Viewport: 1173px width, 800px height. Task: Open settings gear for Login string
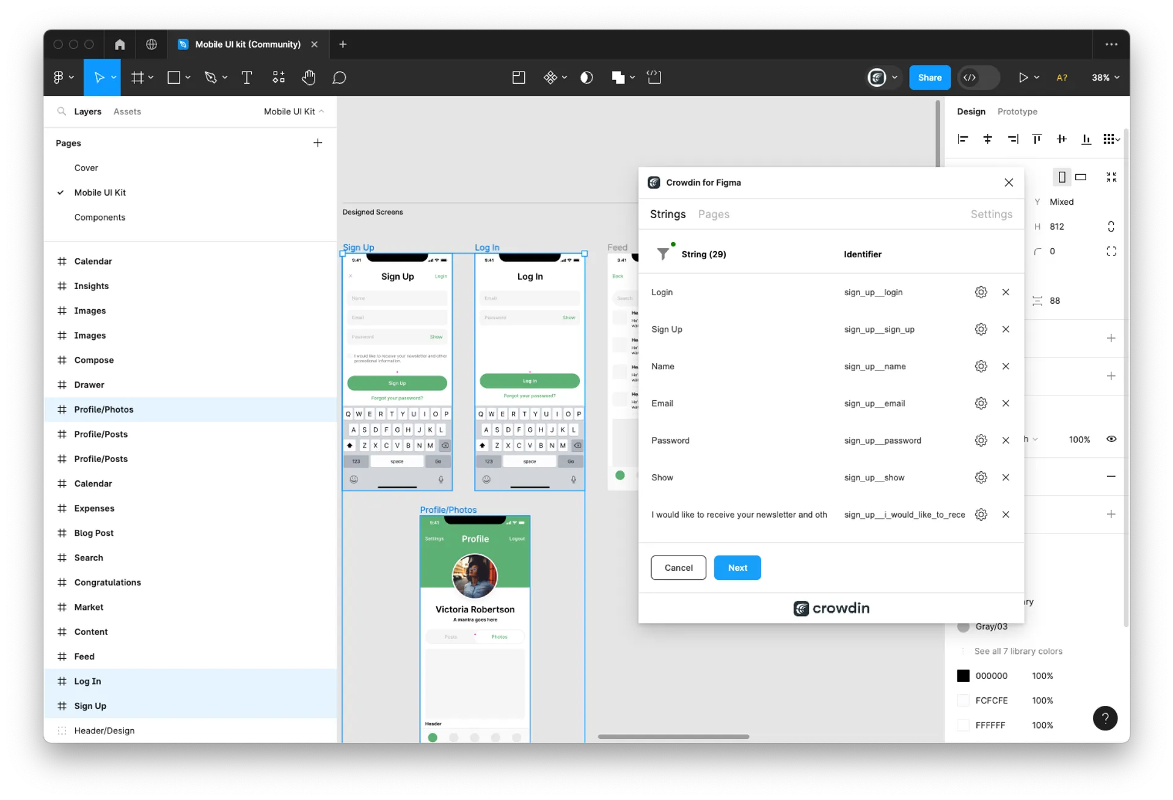981,292
